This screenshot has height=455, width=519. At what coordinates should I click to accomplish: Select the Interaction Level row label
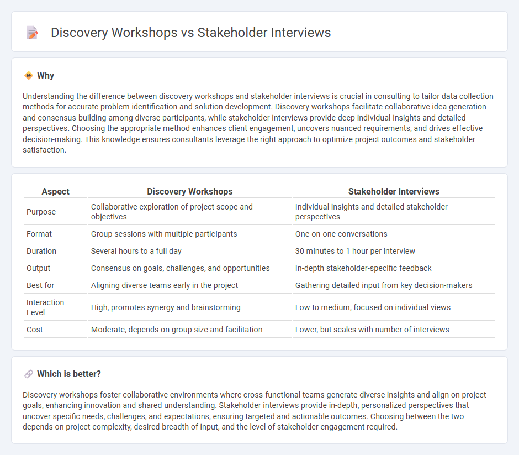(x=45, y=307)
